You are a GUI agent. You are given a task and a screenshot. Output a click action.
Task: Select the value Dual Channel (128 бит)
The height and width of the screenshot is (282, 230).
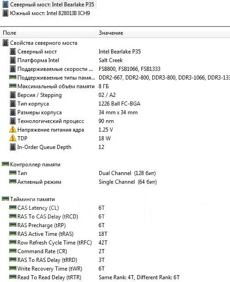pyautogui.click(x=127, y=173)
